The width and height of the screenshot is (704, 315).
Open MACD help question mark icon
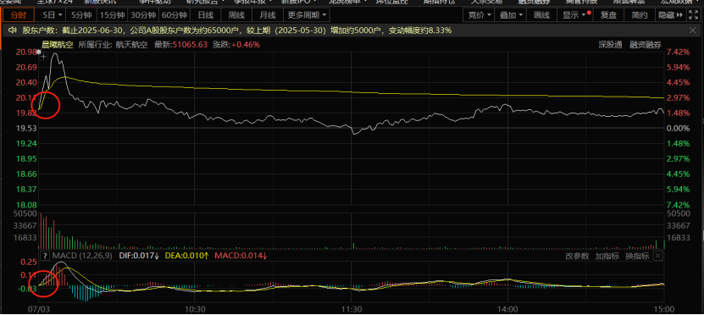(44, 256)
